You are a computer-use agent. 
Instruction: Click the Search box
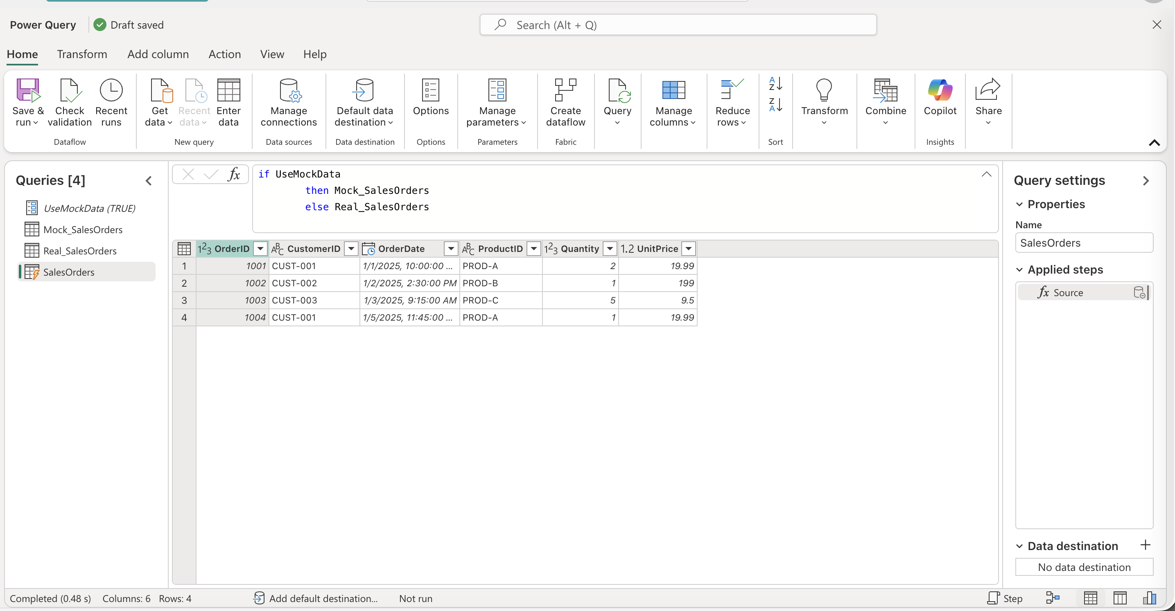(x=678, y=25)
